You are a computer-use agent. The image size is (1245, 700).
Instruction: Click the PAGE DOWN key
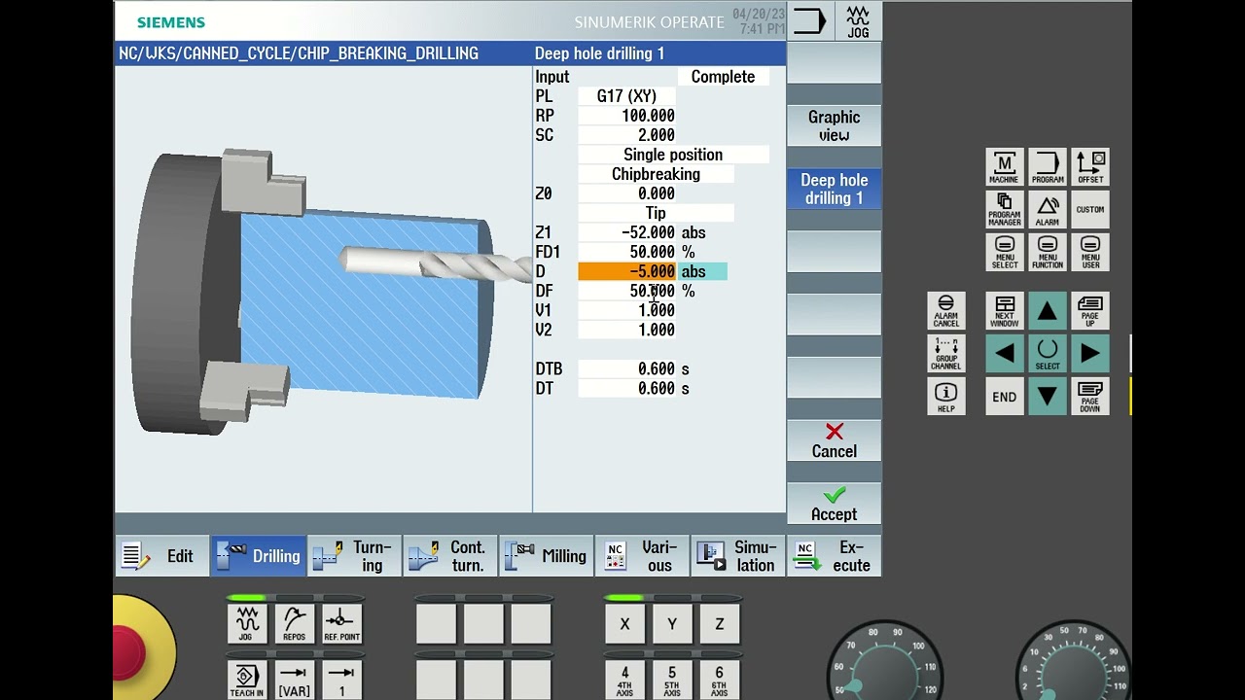click(x=1090, y=397)
